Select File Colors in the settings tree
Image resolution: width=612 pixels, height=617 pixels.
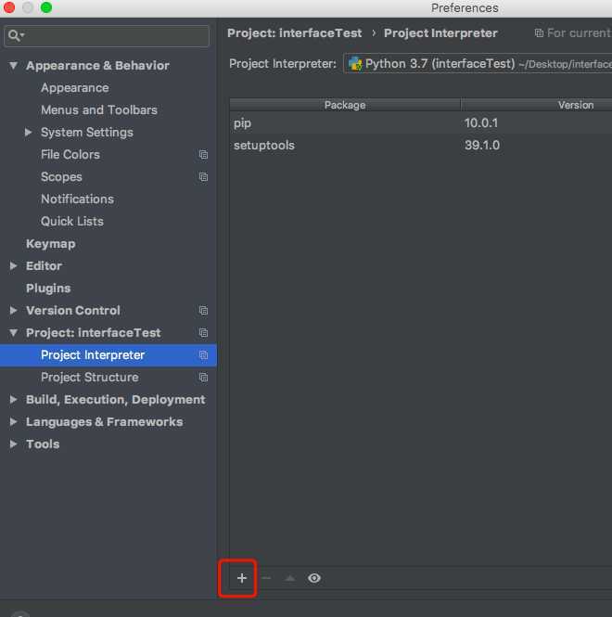click(70, 155)
